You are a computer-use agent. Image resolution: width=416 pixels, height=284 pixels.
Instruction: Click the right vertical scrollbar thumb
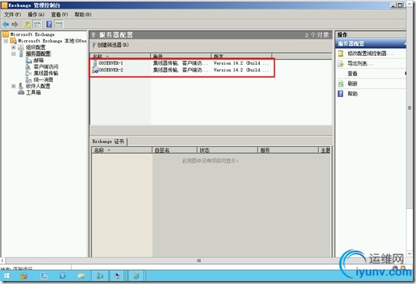409,108
